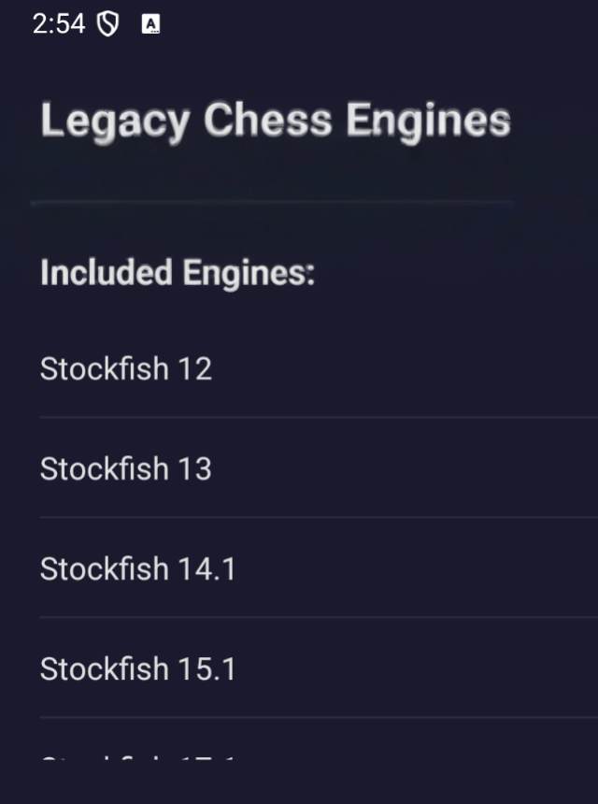Tap the divider line below Stockfish 15.1

click(318, 717)
